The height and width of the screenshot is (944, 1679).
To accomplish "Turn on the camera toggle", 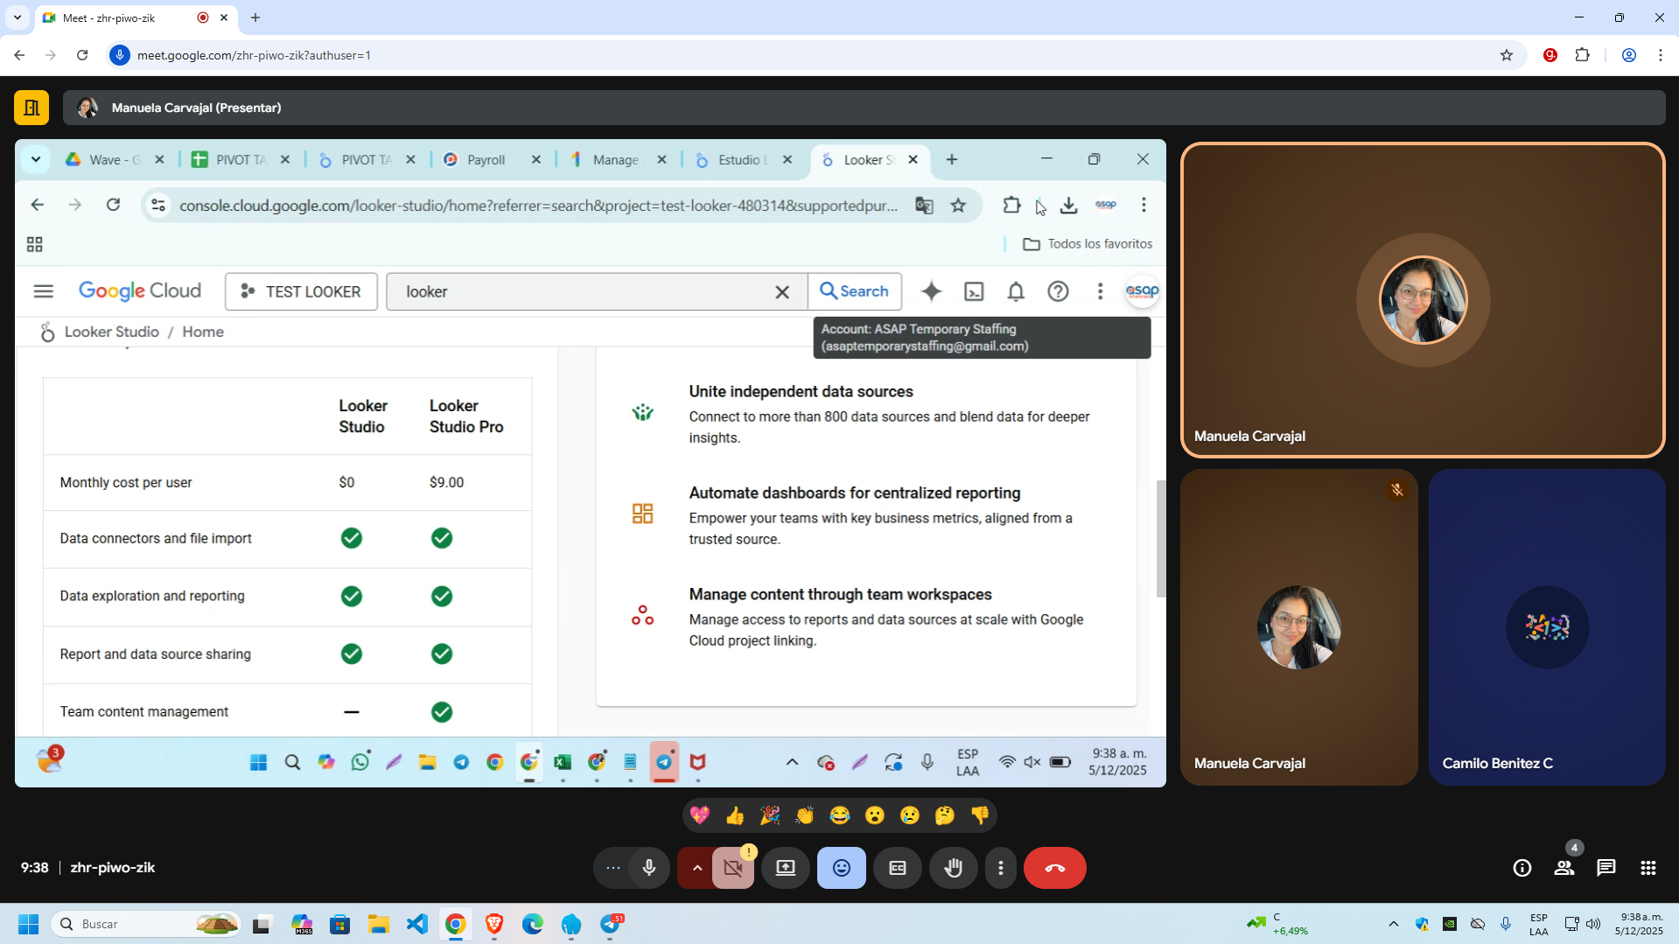I will [733, 868].
